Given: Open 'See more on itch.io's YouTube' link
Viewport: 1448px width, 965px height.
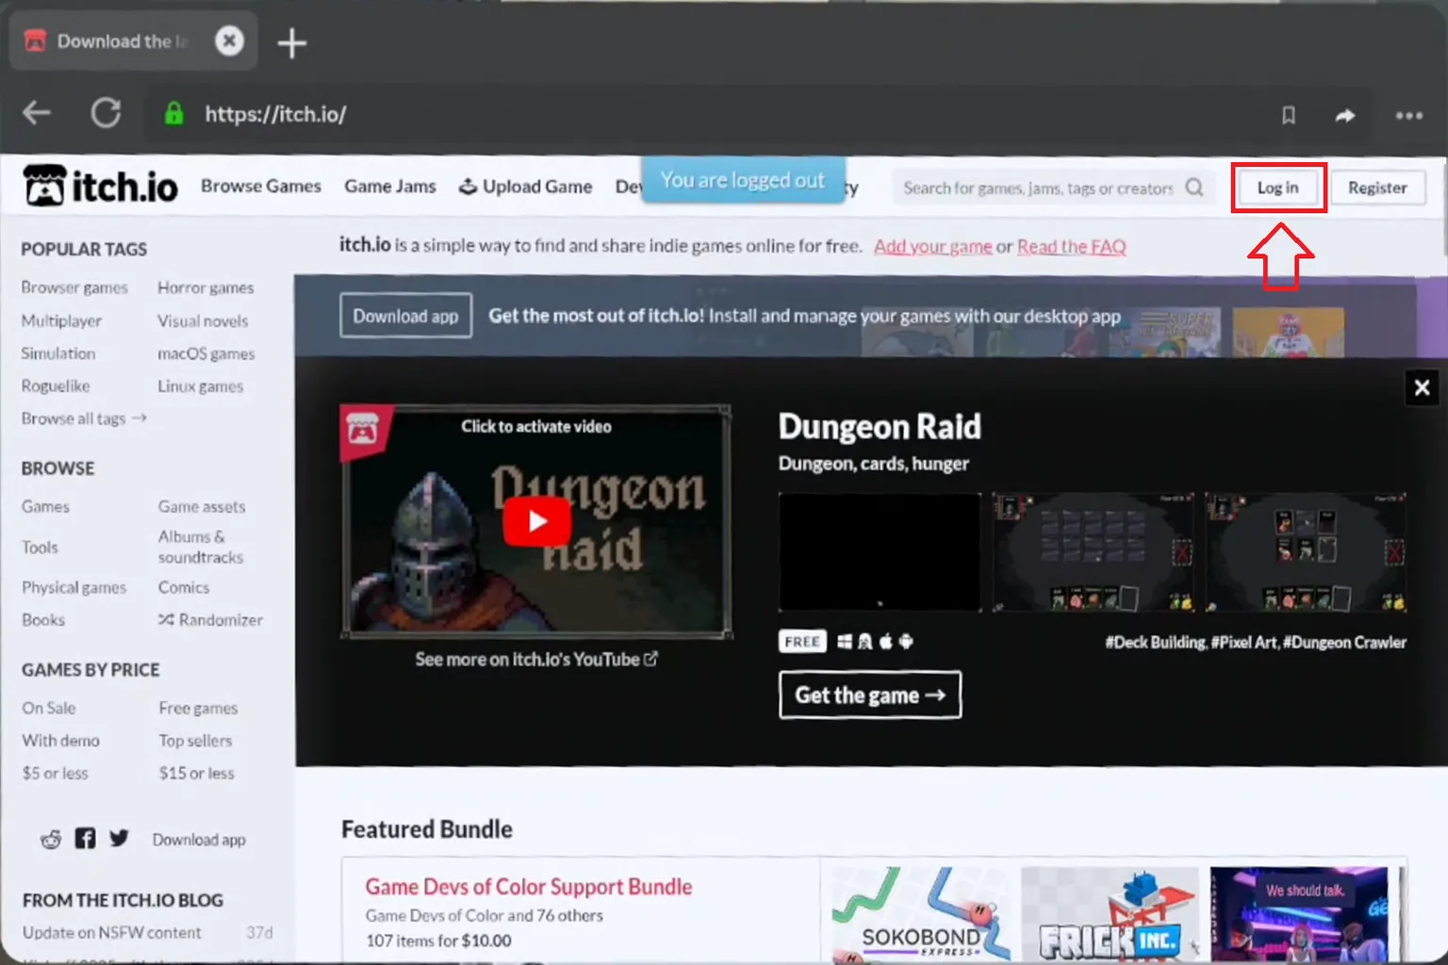Looking at the screenshot, I should (x=536, y=659).
